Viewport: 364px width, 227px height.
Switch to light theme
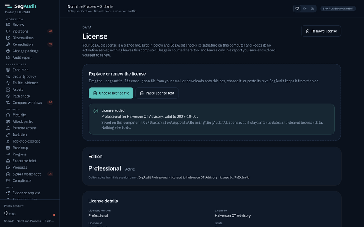click(305, 9)
